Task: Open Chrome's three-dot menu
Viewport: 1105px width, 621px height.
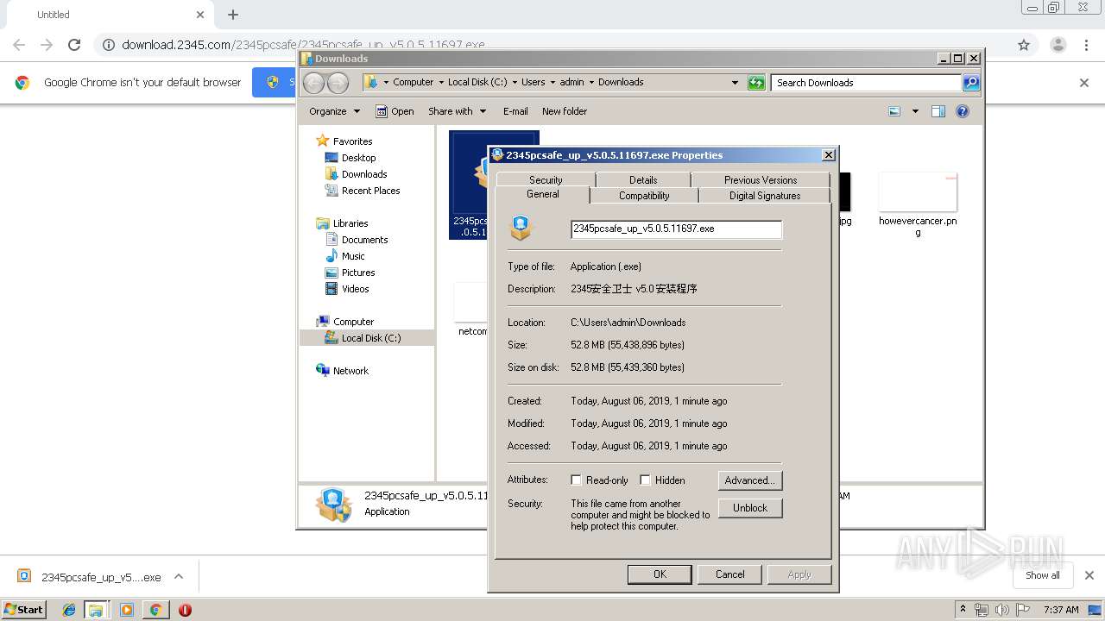Action: pyautogui.click(x=1086, y=45)
